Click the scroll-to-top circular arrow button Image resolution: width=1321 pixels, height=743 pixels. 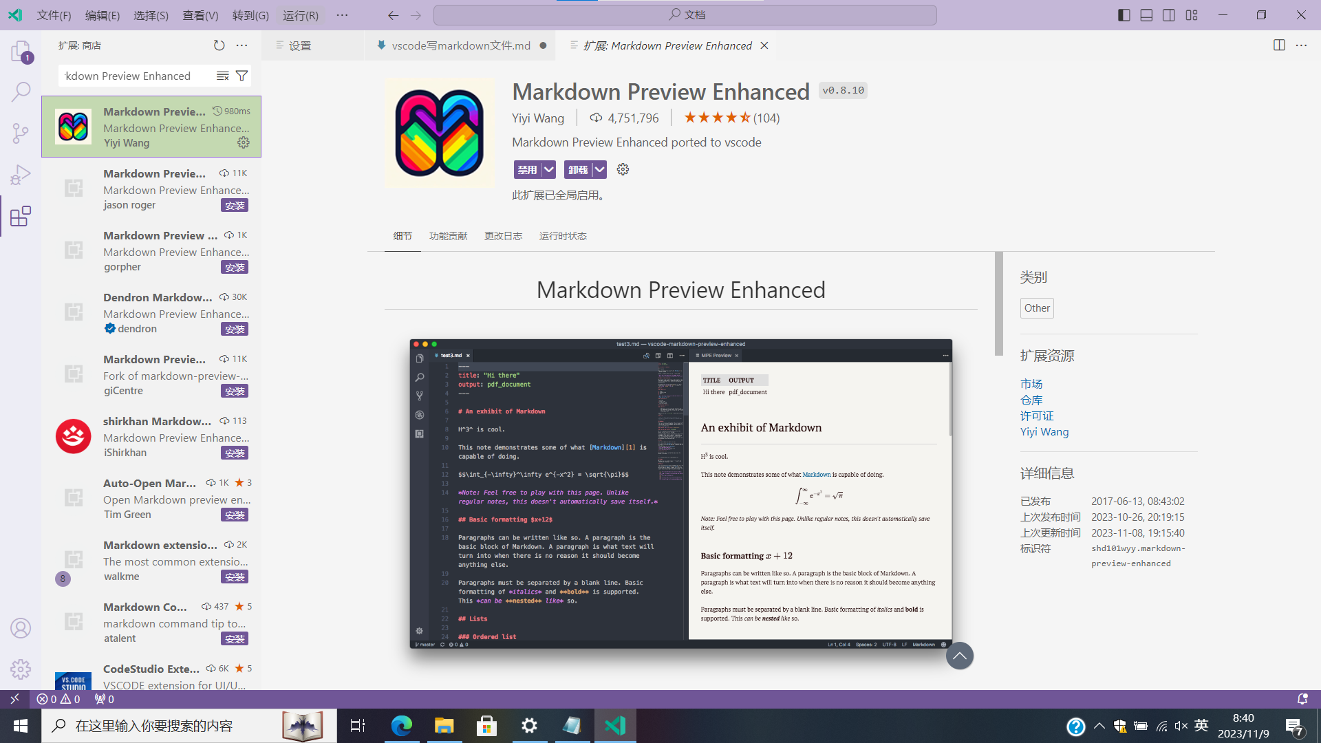960,656
